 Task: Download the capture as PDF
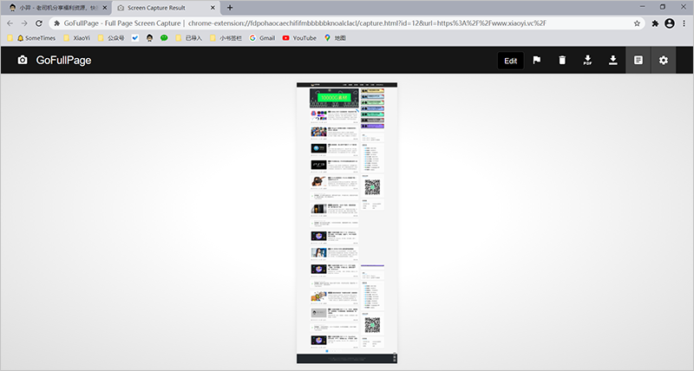pyautogui.click(x=587, y=60)
